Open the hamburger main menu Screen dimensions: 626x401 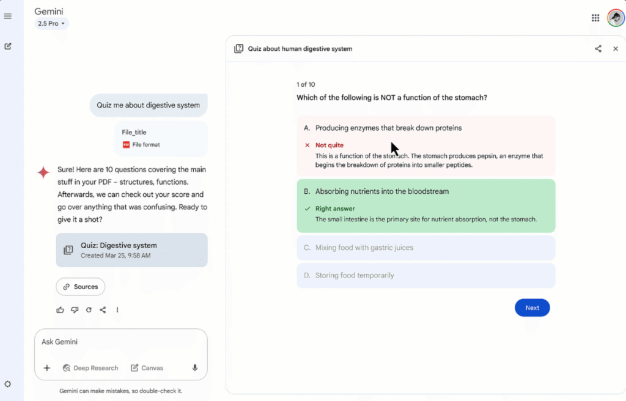tap(7, 17)
